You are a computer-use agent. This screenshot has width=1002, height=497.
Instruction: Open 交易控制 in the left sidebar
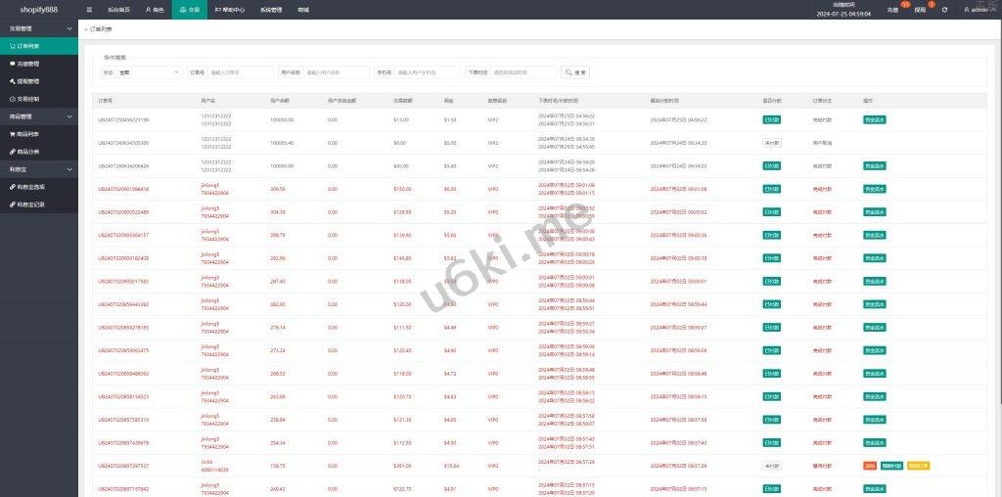point(28,99)
